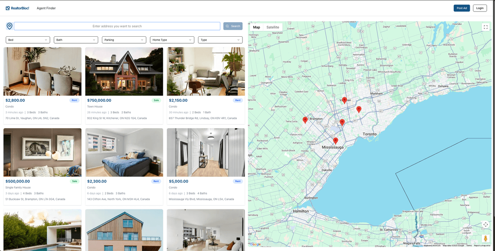Click the $2,300.00 price text

(x=97, y=181)
